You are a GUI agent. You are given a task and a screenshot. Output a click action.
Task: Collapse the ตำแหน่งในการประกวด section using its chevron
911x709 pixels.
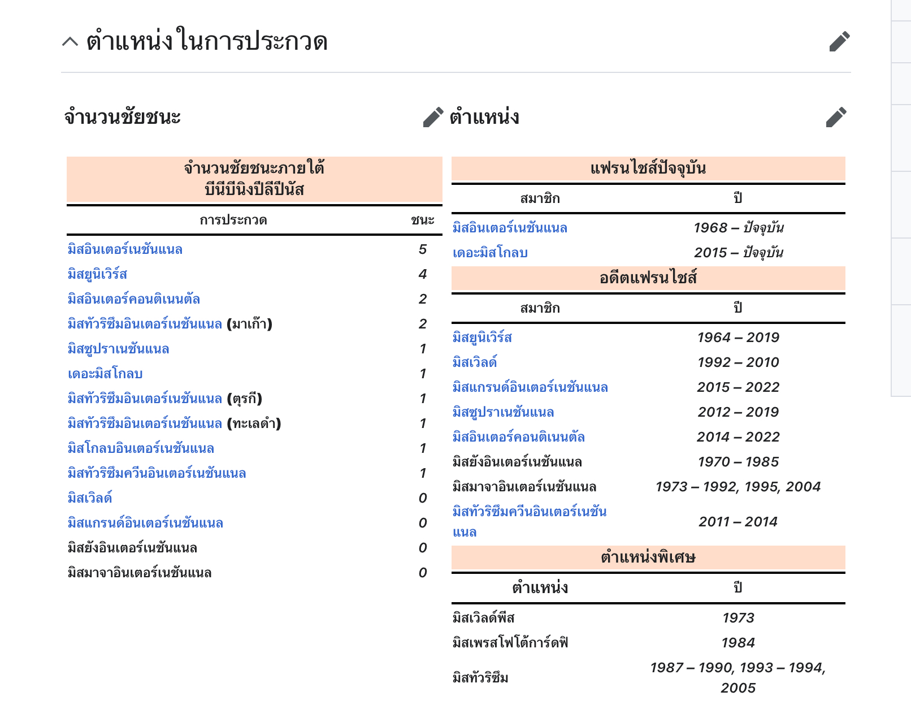click(70, 41)
